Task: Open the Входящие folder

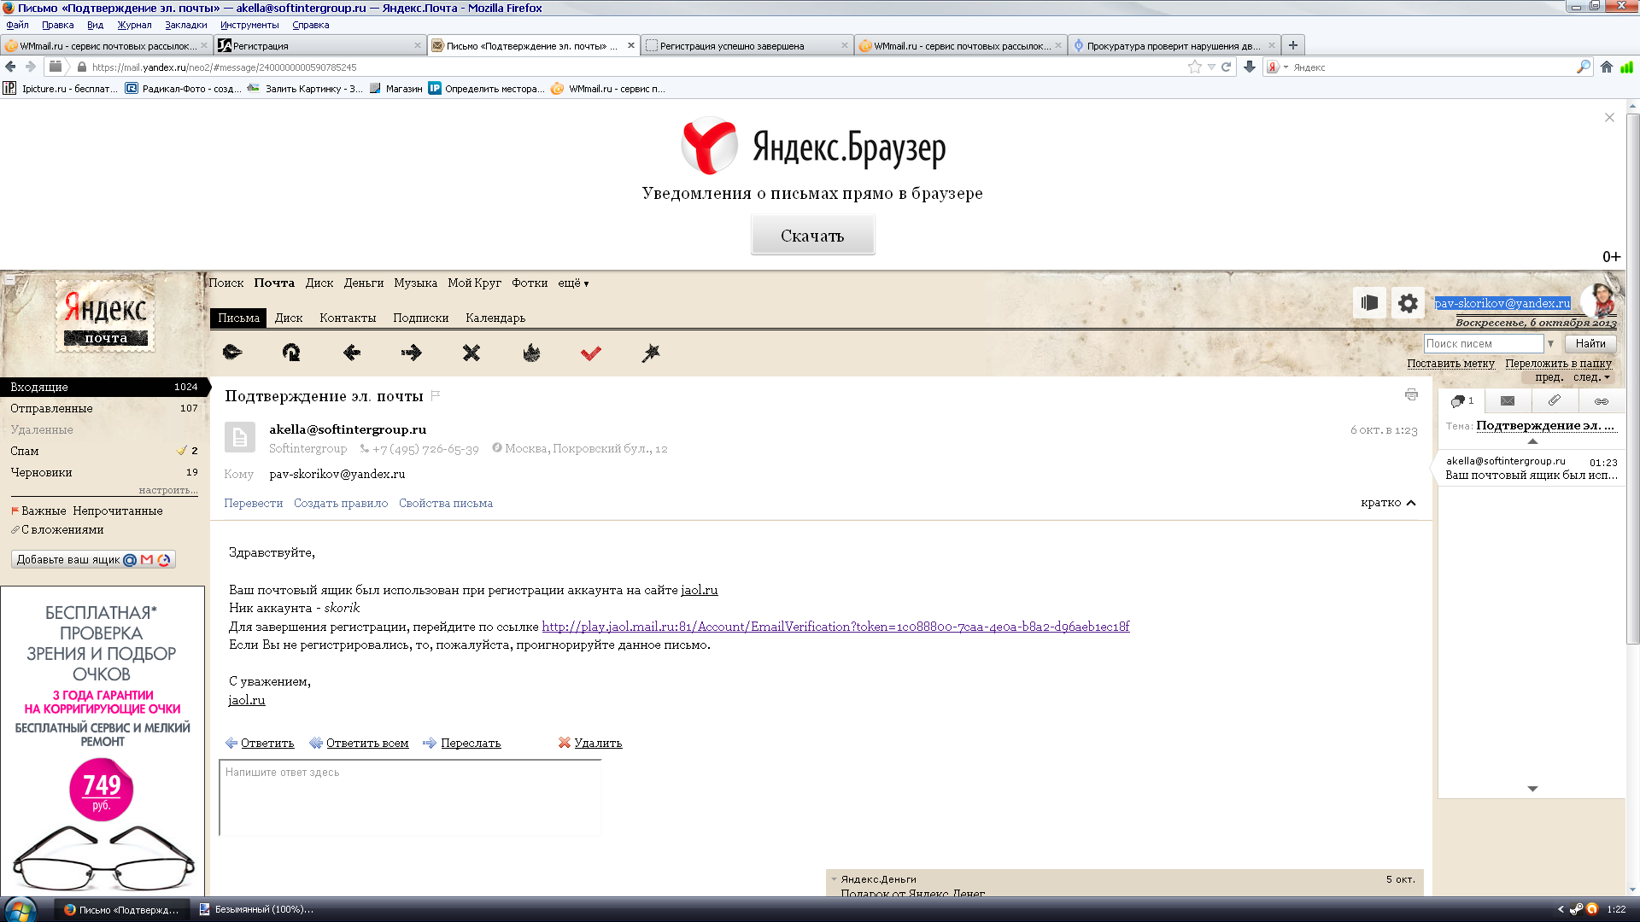Action: [x=104, y=387]
